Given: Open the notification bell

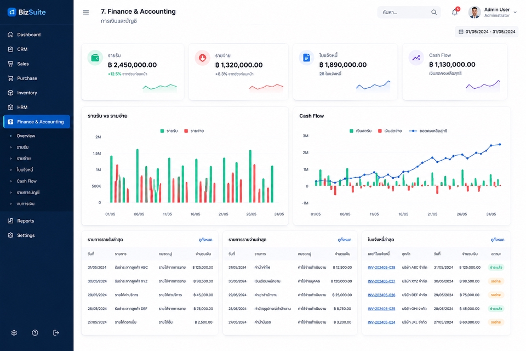Looking at the screenshot, I should (x=455, y=13).
